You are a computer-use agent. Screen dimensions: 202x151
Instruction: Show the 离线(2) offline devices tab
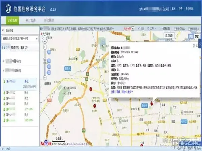(x=24, y=47)
